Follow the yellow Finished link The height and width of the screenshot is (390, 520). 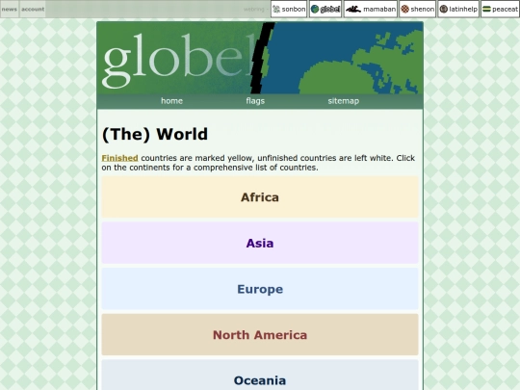pos(119,158)
